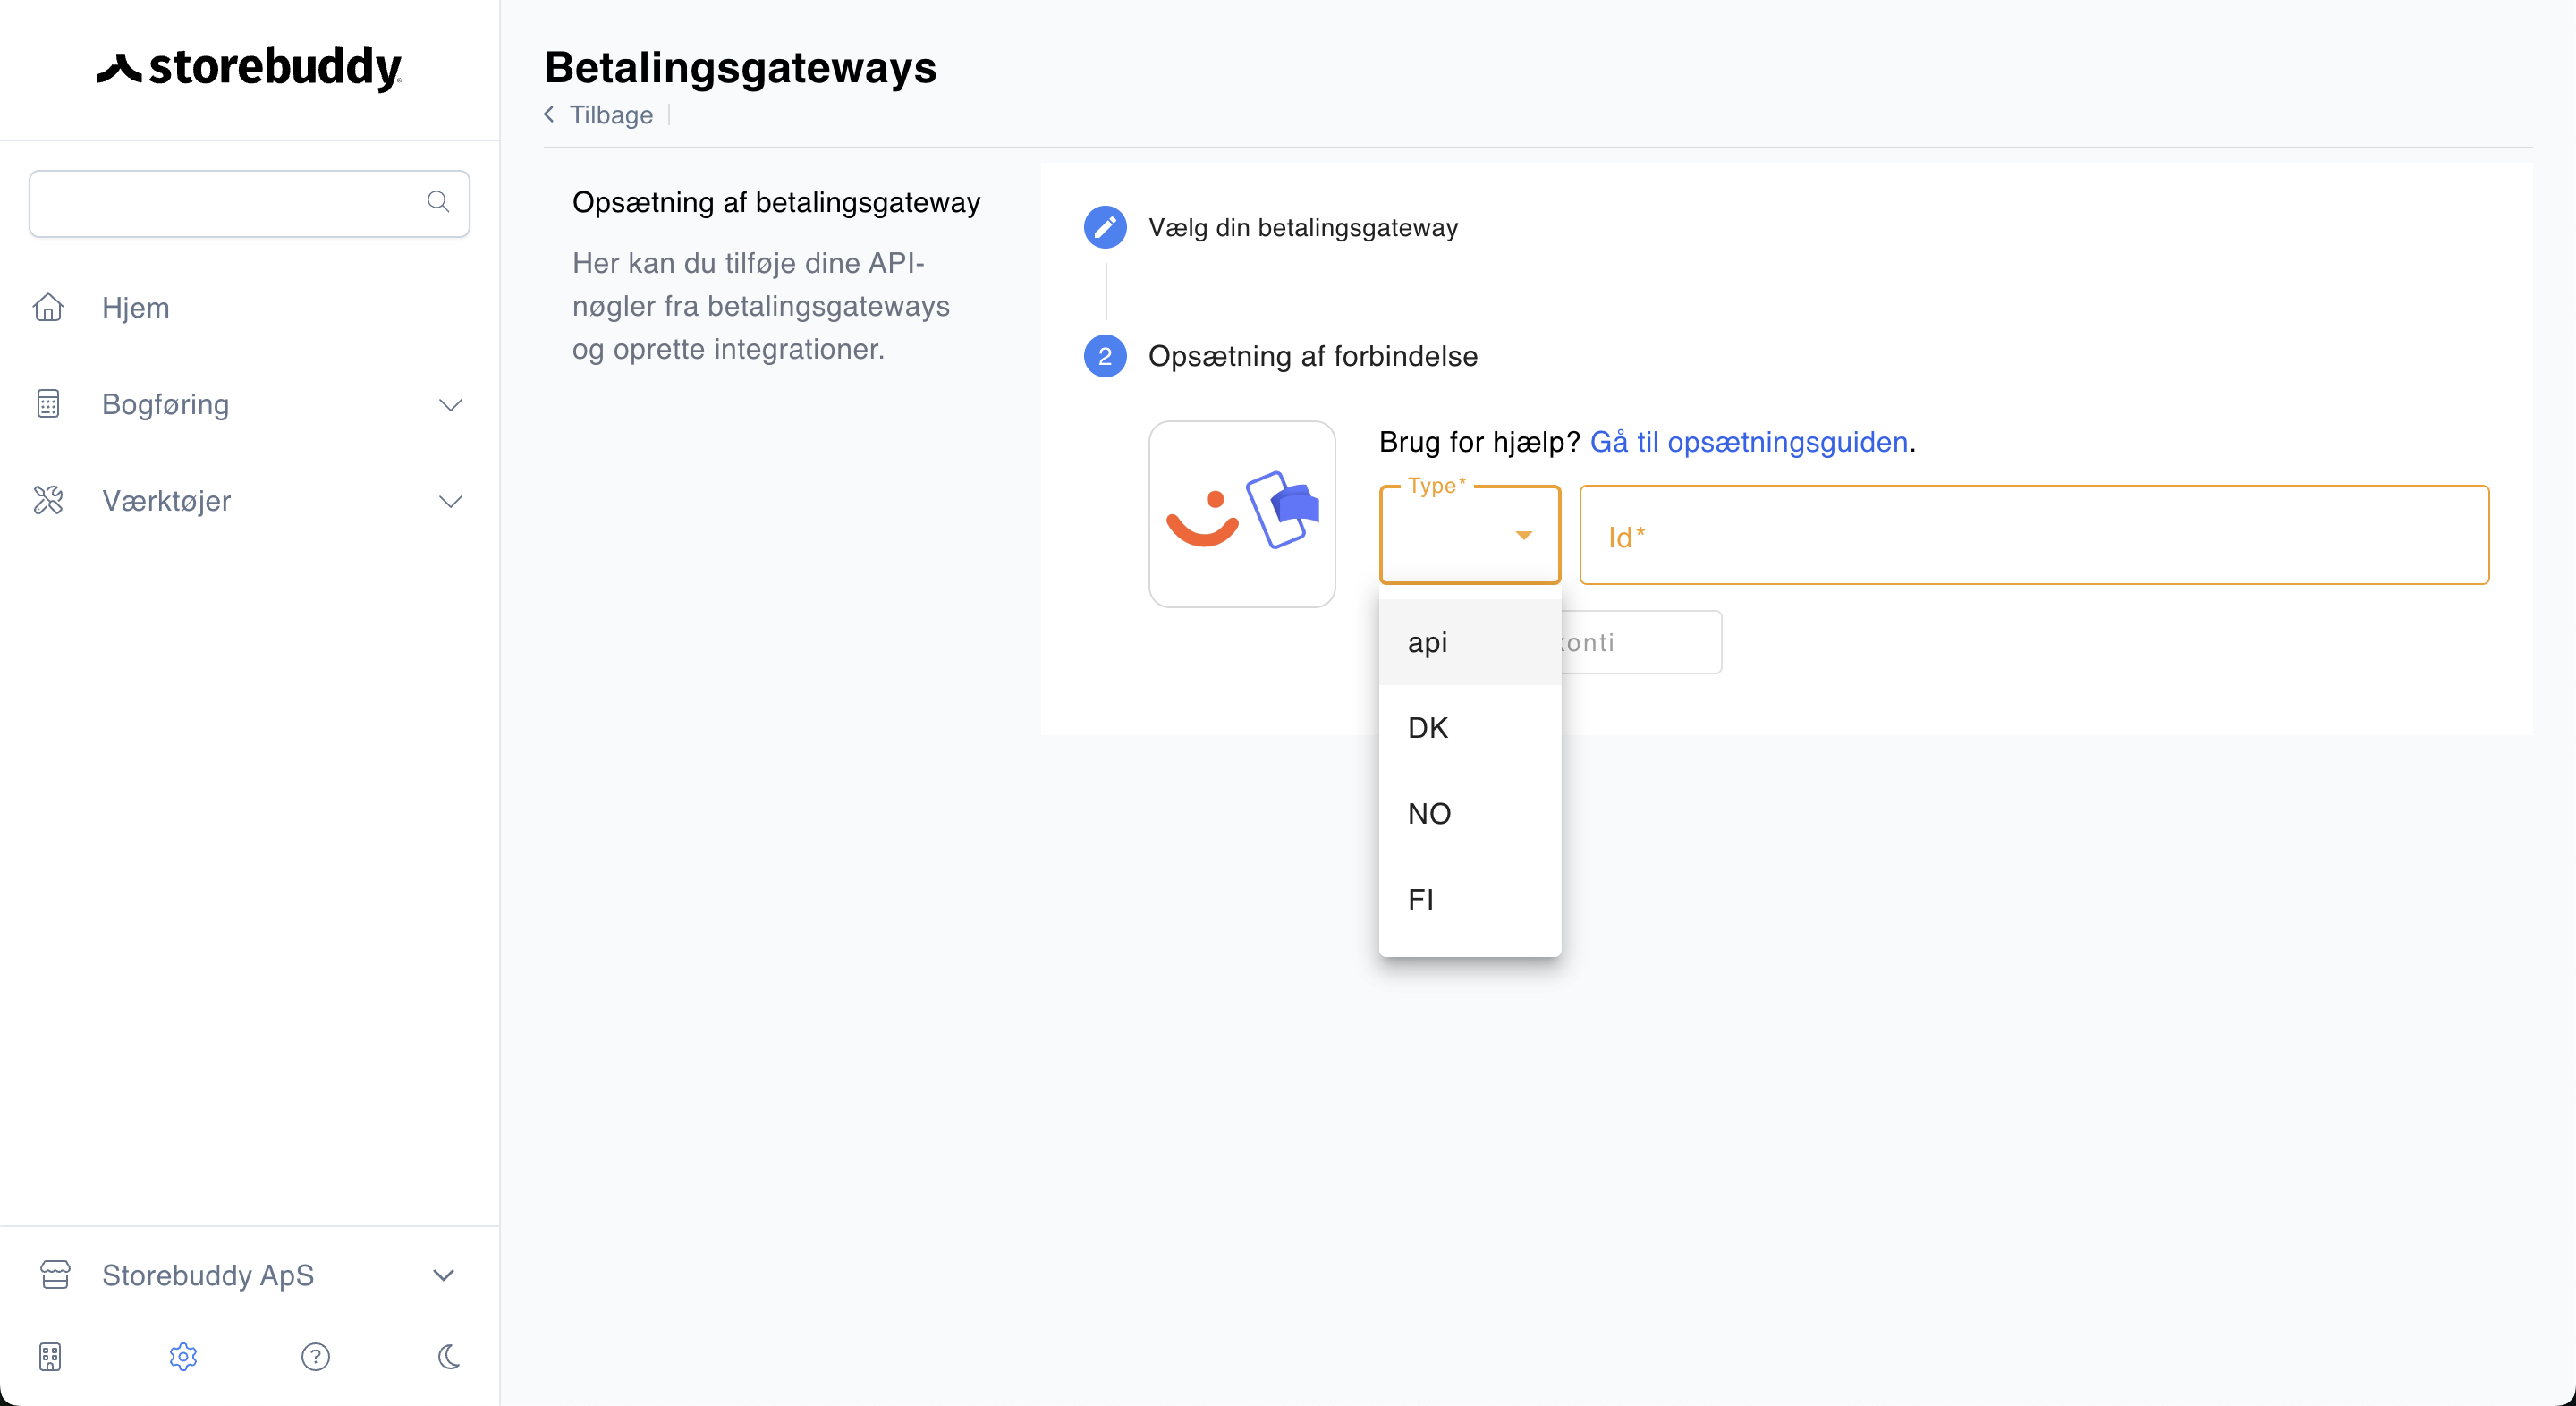Click the apps grid icon at sidebar bottom
Screen dimensions: 2576x1406
[50, 1356]
